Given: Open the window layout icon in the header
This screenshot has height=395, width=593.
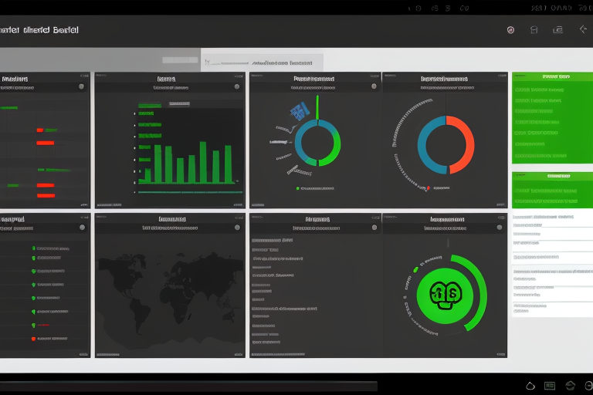Looking at the screenshot, I should (x=557, y=30).
